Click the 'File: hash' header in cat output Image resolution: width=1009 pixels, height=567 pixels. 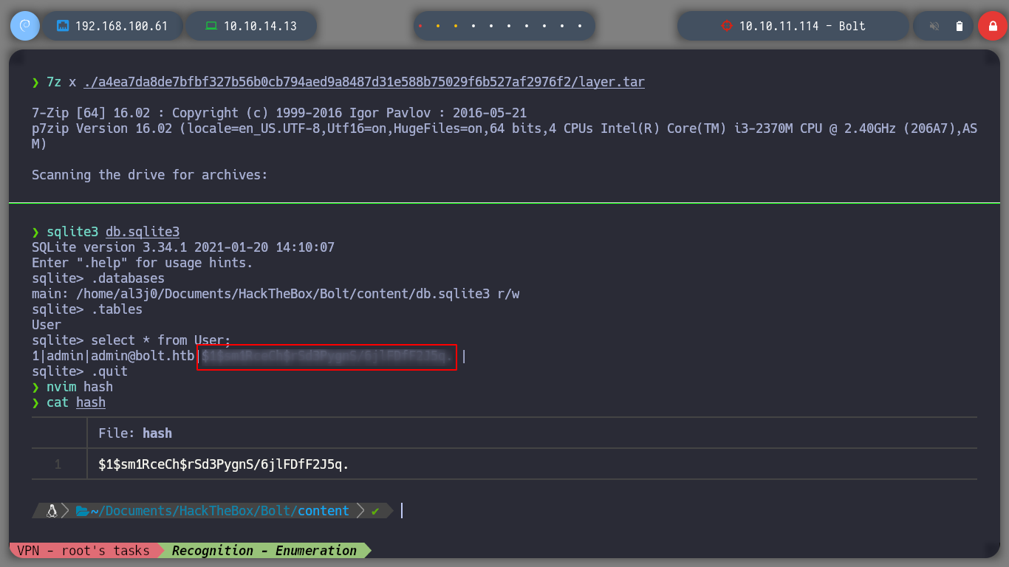[135, 433]
